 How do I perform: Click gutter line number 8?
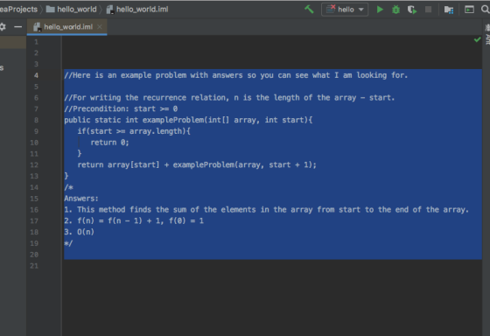pyautogui.click(x=36, y=120)
